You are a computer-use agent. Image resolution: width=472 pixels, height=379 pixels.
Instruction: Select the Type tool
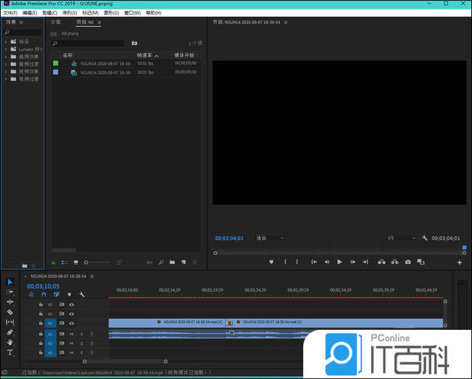10,352
